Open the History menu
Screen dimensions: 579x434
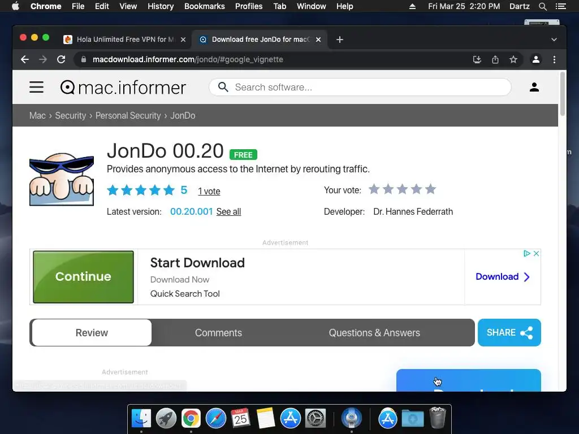coord(160,6)
